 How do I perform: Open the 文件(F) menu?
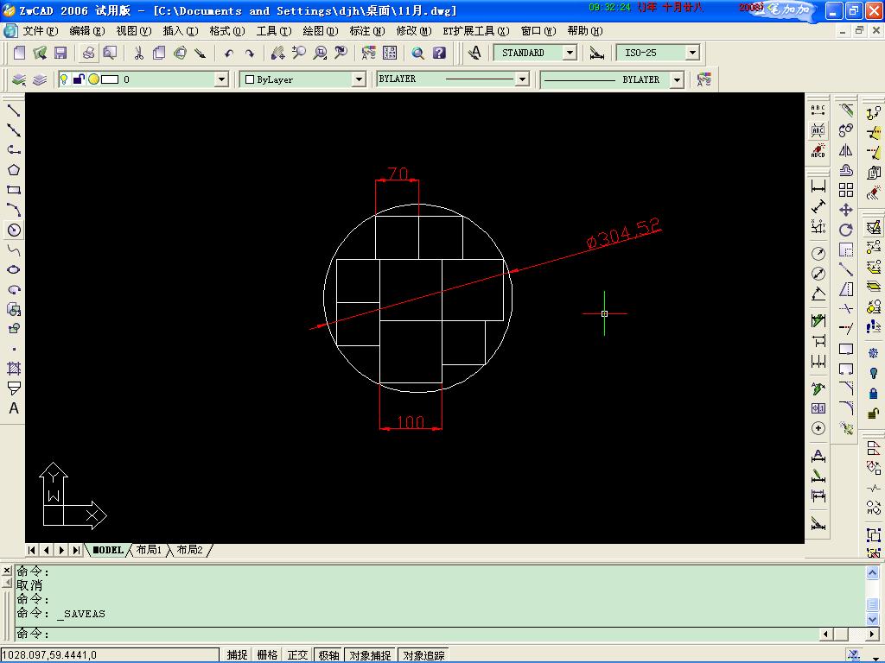[x=40, y=31]
